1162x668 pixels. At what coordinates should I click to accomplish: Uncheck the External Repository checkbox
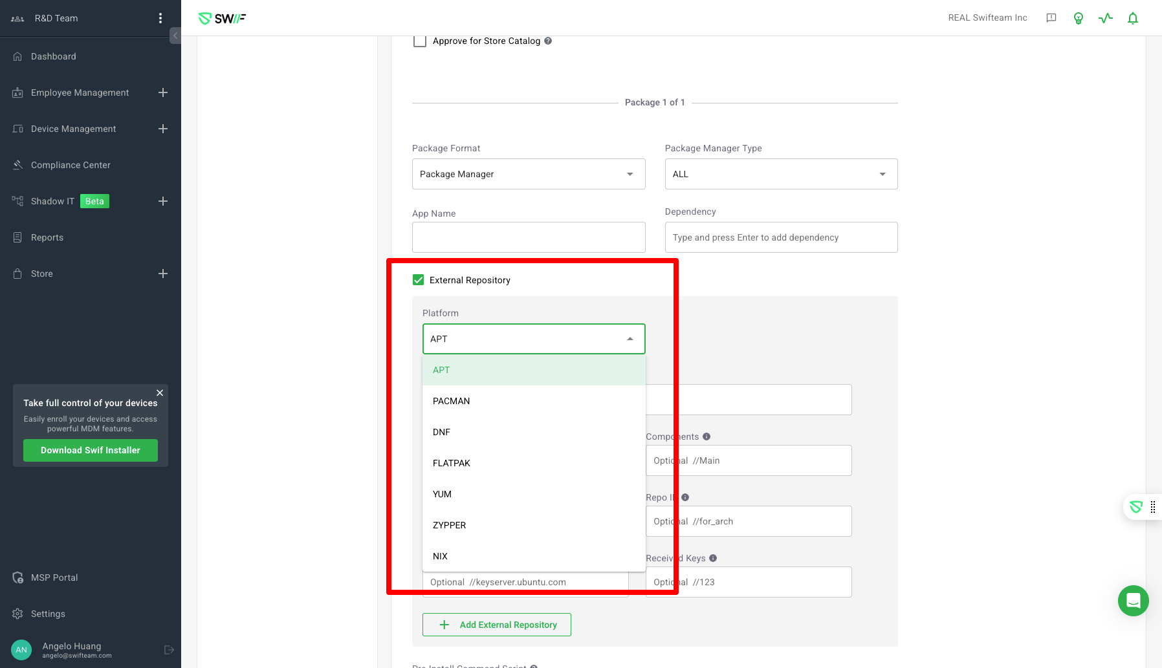click(419, 280)
